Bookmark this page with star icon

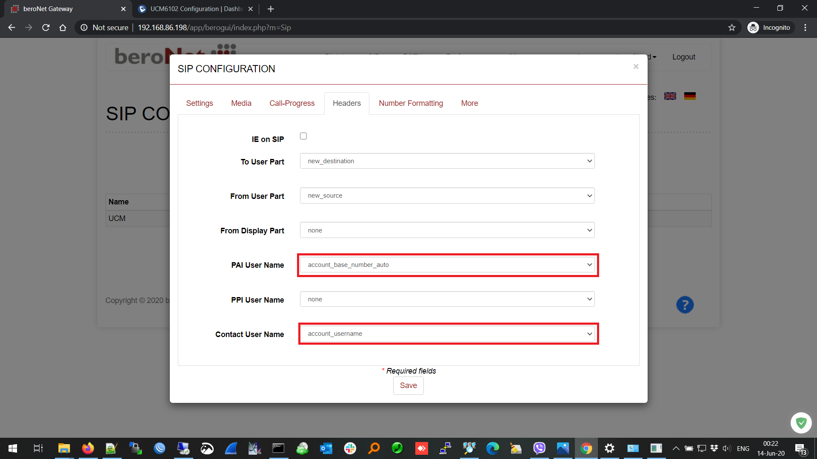pos(732,28)
